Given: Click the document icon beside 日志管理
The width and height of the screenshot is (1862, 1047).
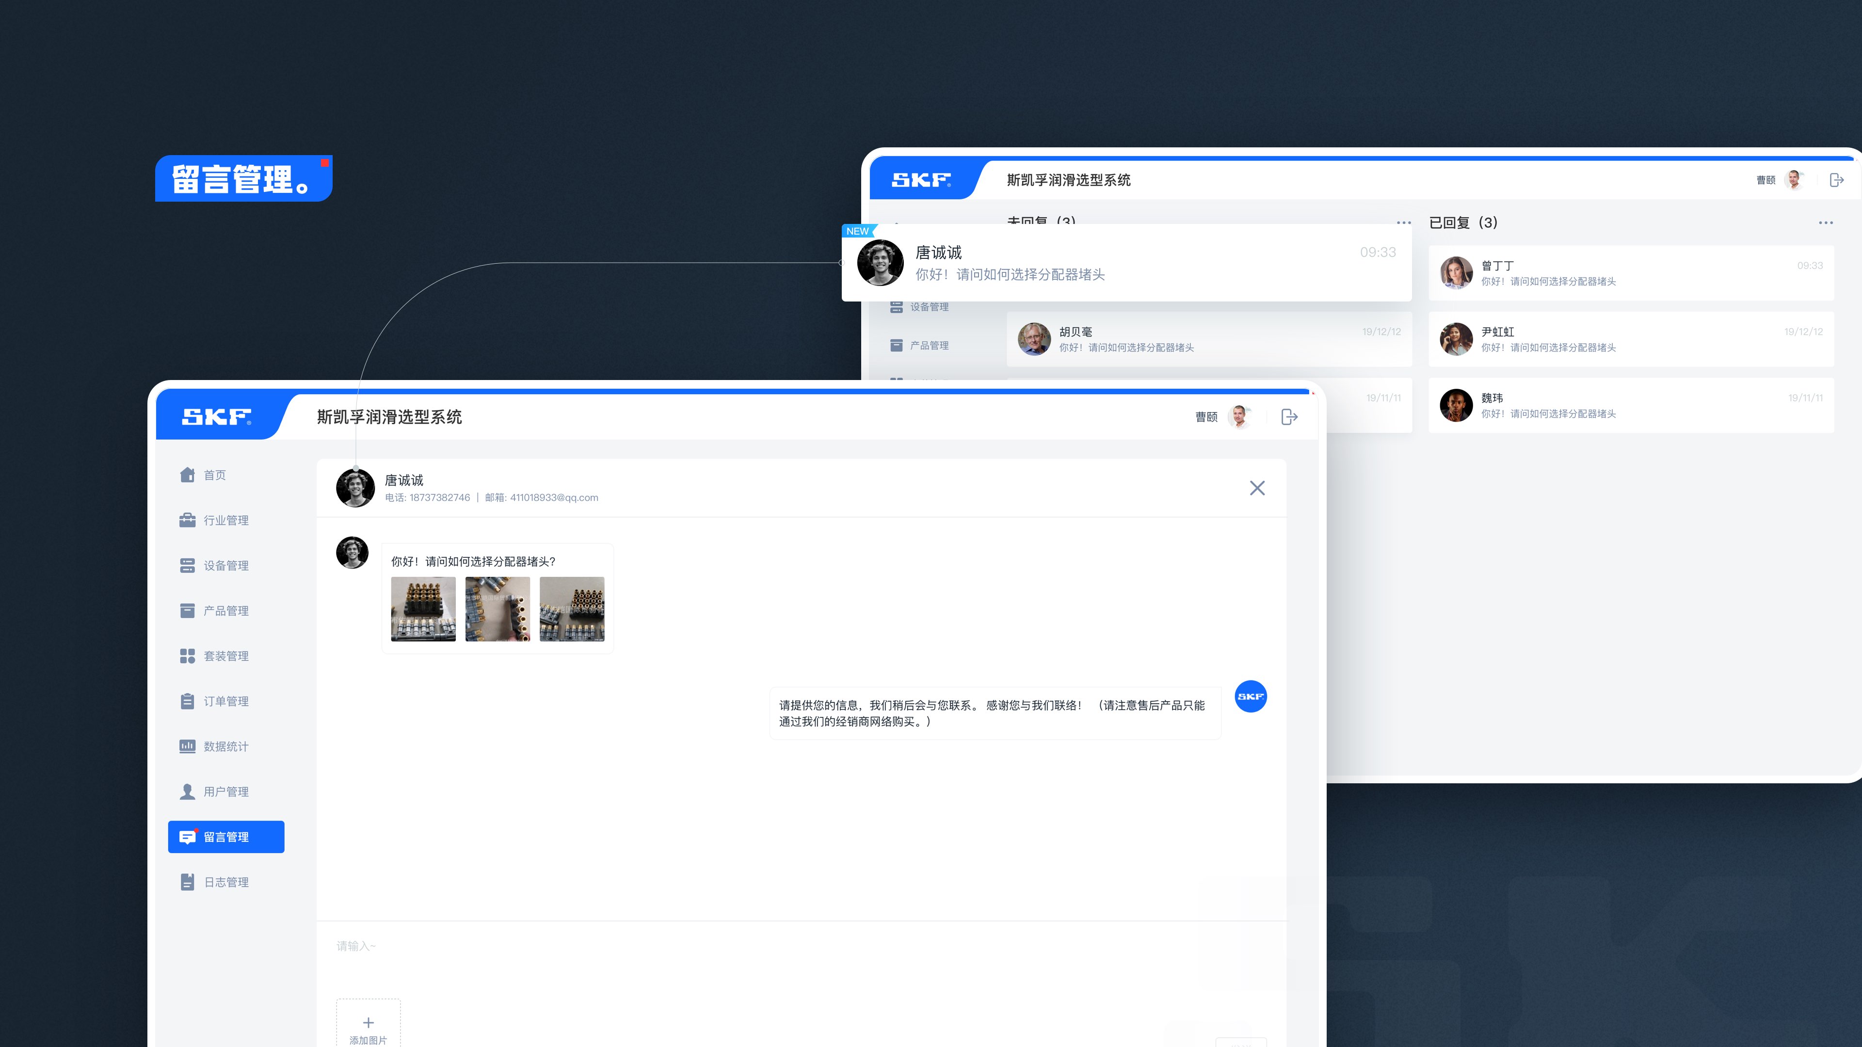Looking at the screenshot, I should (187, 882).
